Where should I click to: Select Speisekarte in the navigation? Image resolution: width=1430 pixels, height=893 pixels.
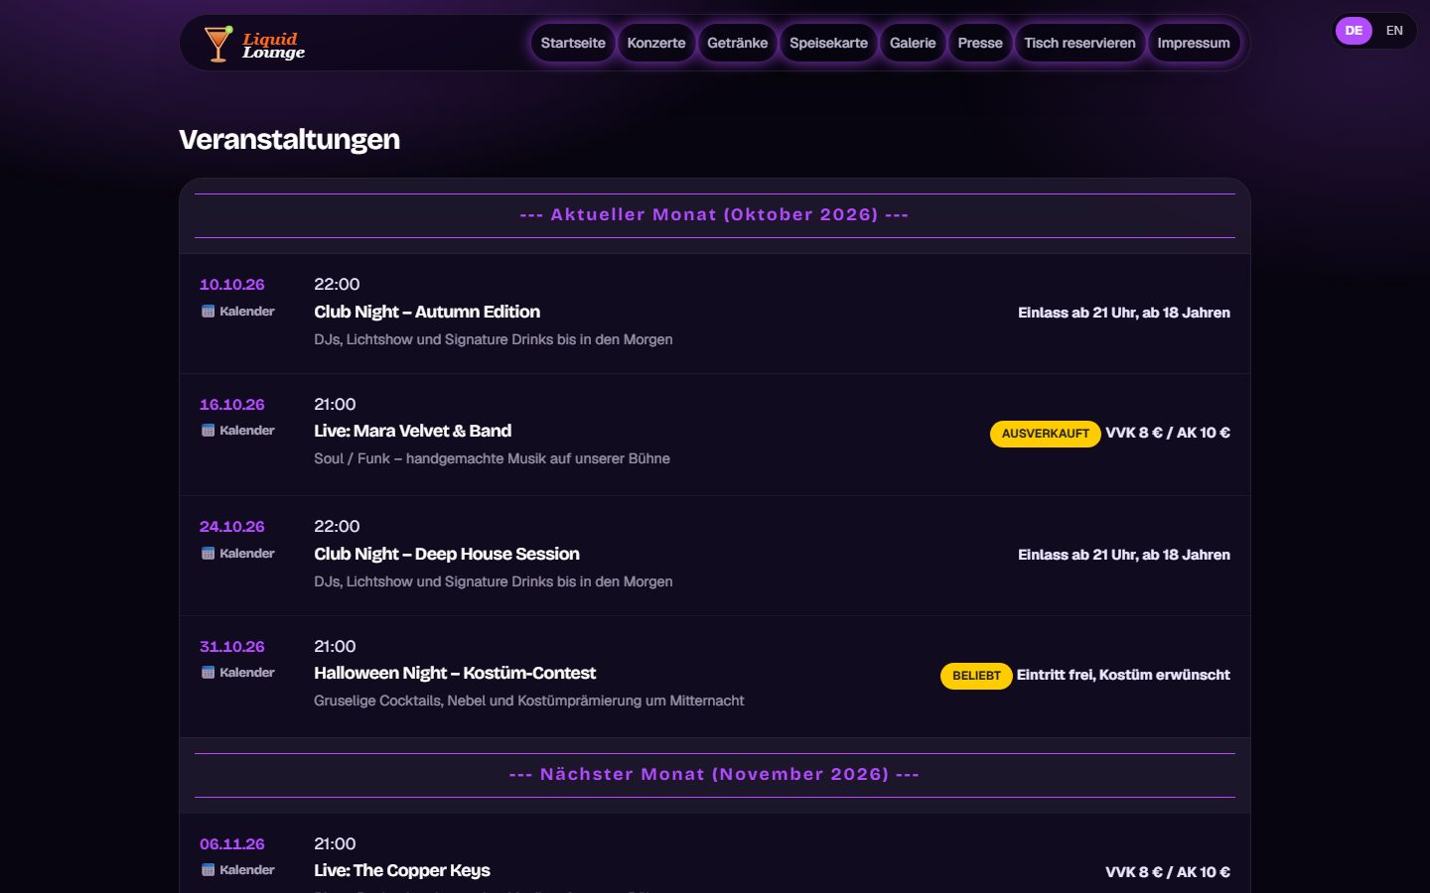(828, 43)
